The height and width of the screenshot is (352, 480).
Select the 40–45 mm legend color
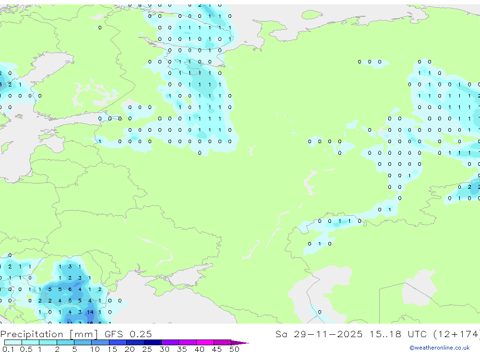(205, 342)
